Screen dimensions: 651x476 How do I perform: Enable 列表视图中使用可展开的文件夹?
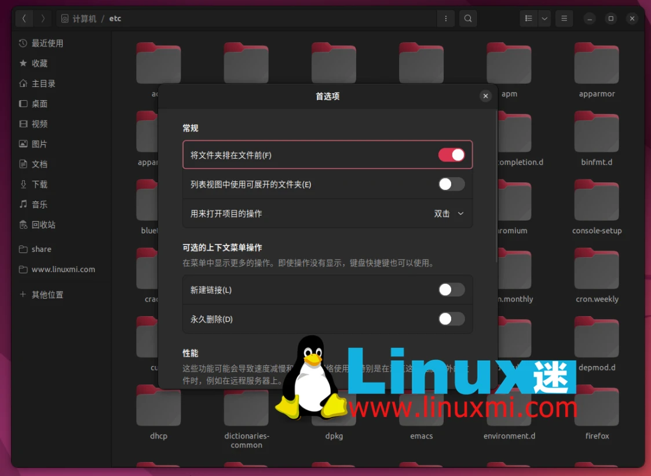tap(451, 184)
